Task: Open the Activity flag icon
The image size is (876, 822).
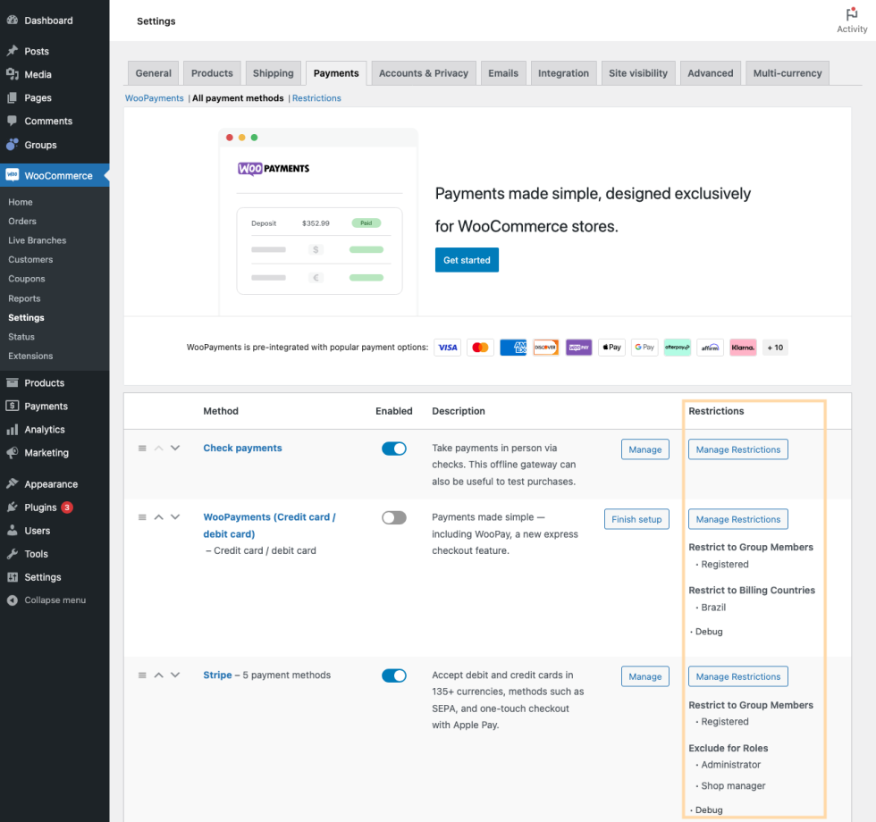Action: tap(851, 14)
